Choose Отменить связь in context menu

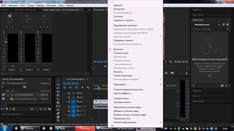pyautogui.click(x=121, y=53)
